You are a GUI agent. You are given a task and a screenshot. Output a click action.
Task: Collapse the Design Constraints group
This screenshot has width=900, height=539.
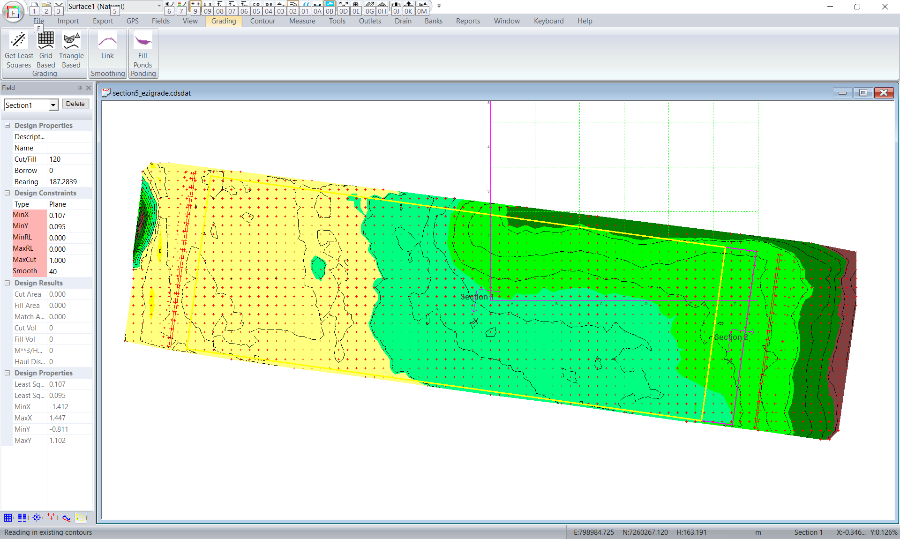(x=7, y=193)
